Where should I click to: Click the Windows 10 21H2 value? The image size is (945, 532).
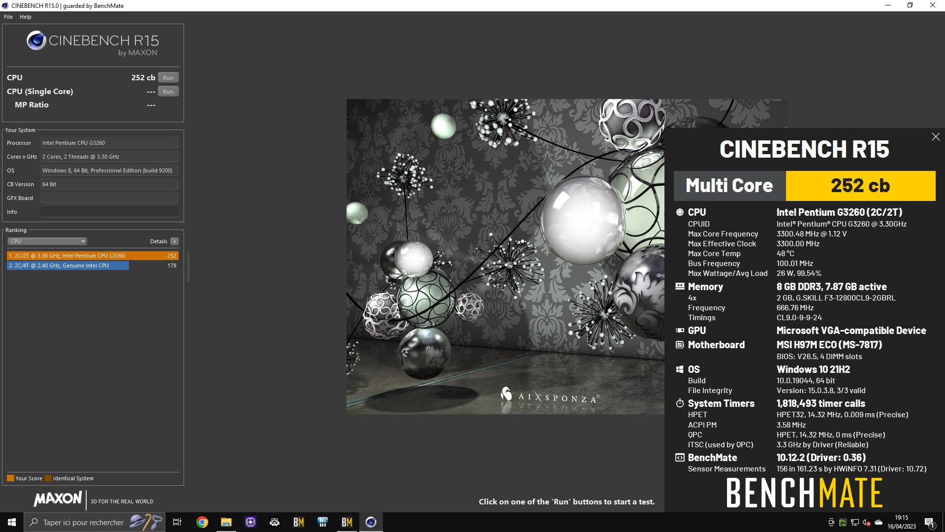813,369
